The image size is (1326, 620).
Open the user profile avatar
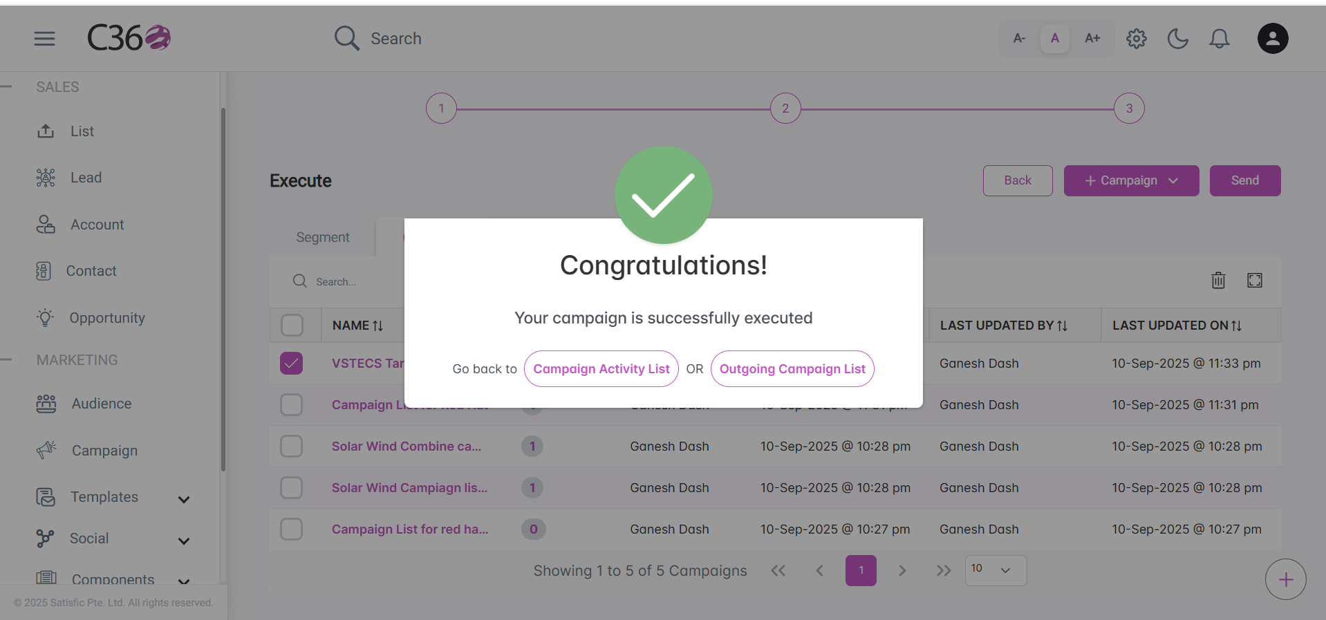1273,39
